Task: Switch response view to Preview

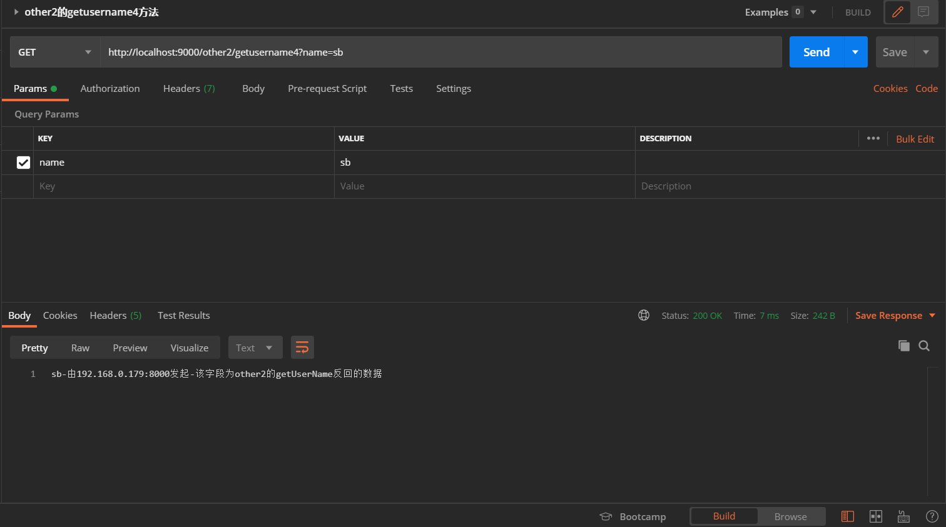Action: pos(130,348)
